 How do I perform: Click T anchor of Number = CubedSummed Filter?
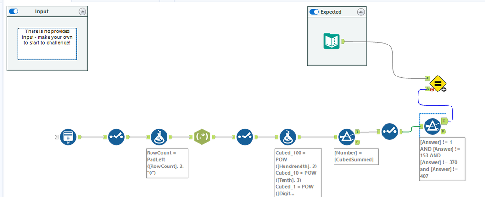tap(358, 131)
